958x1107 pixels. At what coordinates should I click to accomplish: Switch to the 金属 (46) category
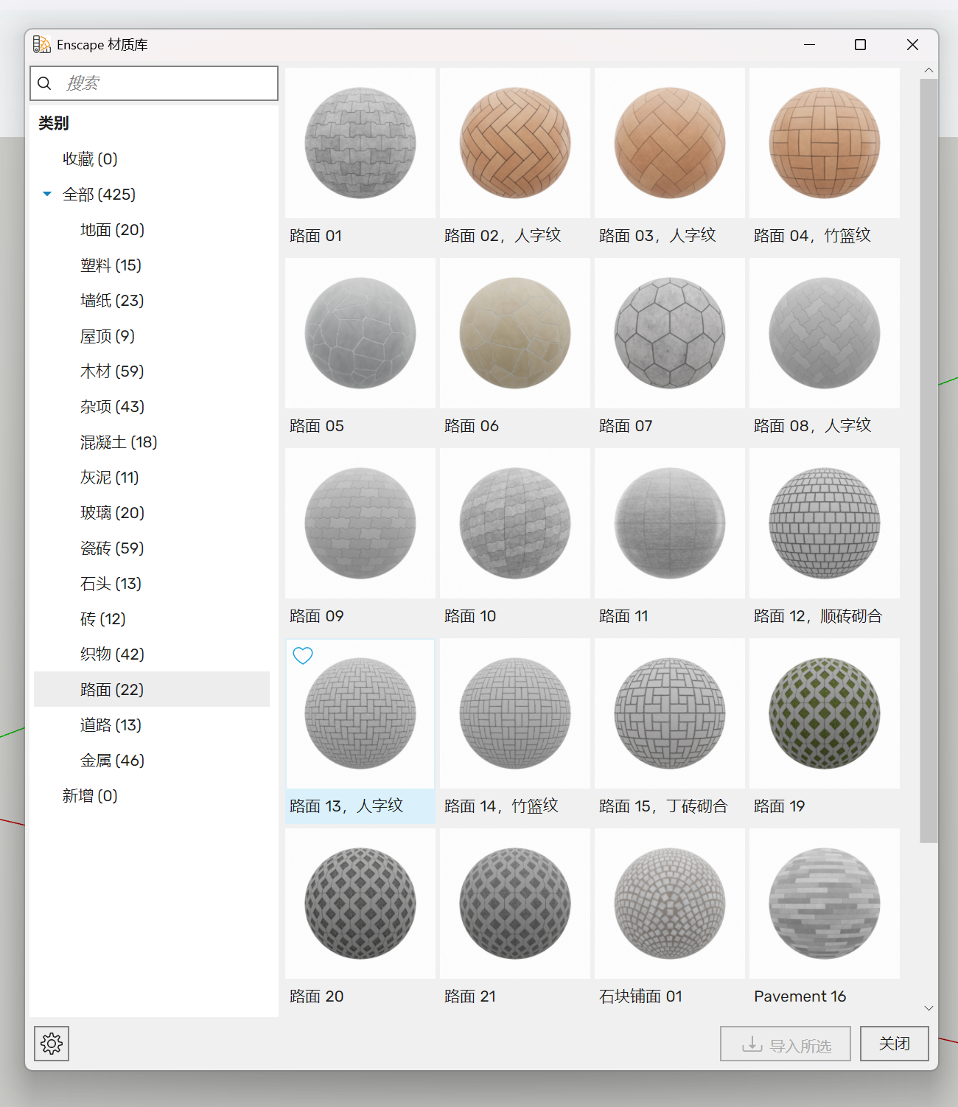[x=112, y=761]
